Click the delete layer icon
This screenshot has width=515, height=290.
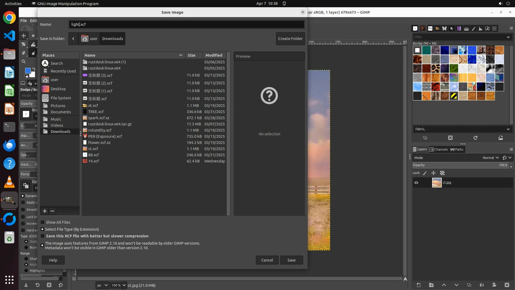point(507,285)
